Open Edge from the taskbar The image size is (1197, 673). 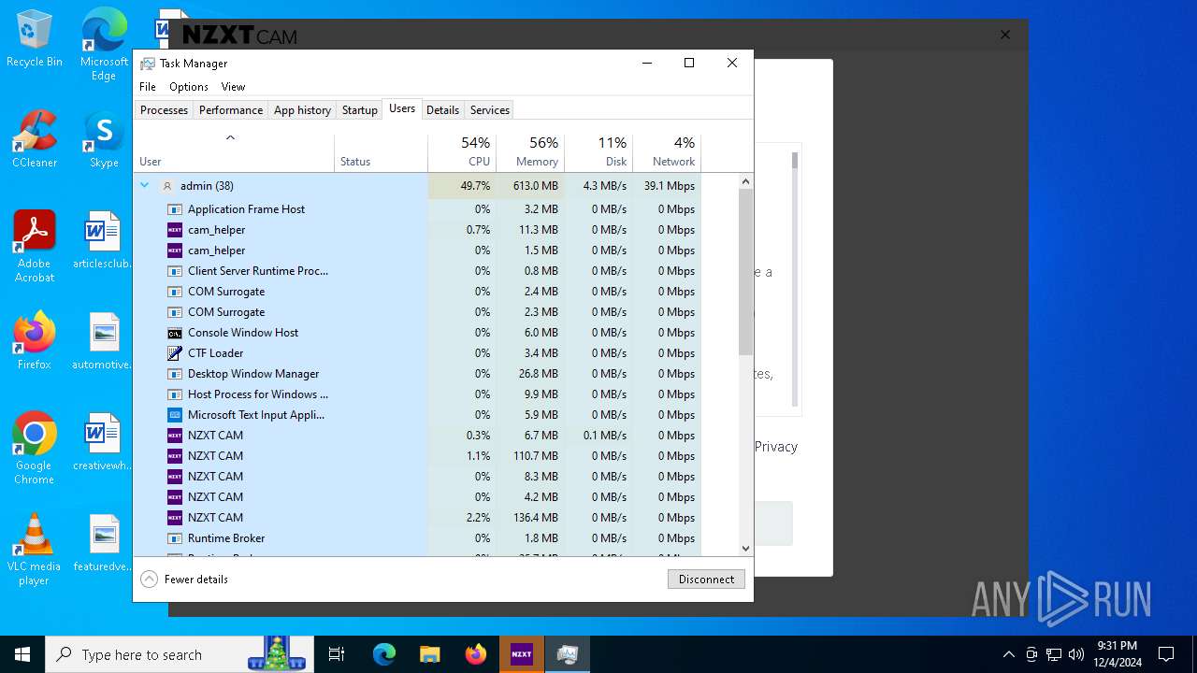[384, 654]
